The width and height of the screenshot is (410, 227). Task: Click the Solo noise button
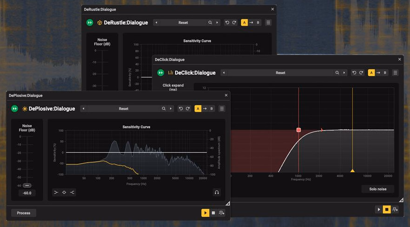(377, 189)
